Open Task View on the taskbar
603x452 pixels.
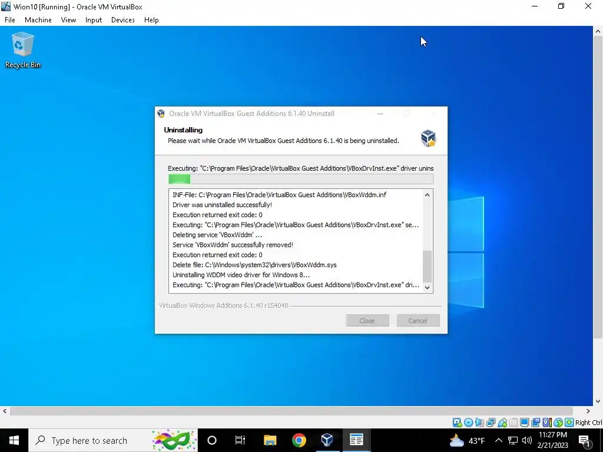click(240, 440)
